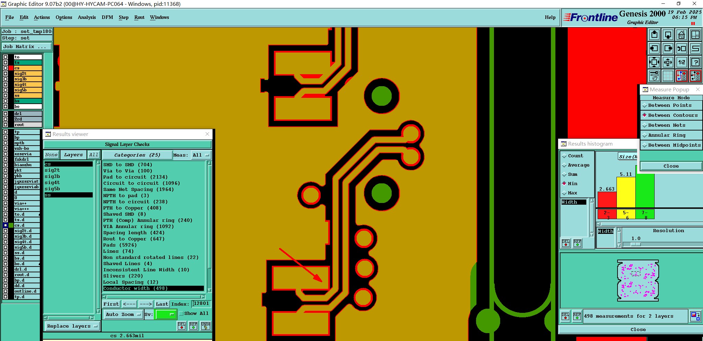Close the Measure Popup via Close button
703x341 pixels.
(671, 166)
